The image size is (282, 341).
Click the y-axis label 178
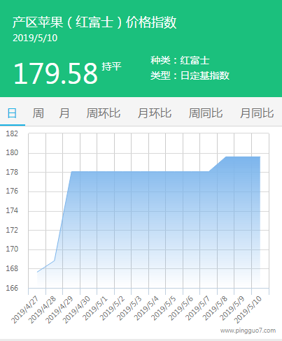click(x=12, y=172)
